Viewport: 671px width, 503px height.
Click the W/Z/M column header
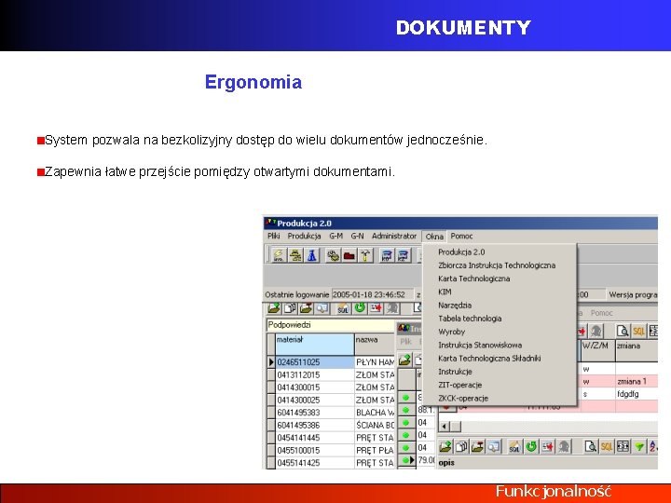597,351
